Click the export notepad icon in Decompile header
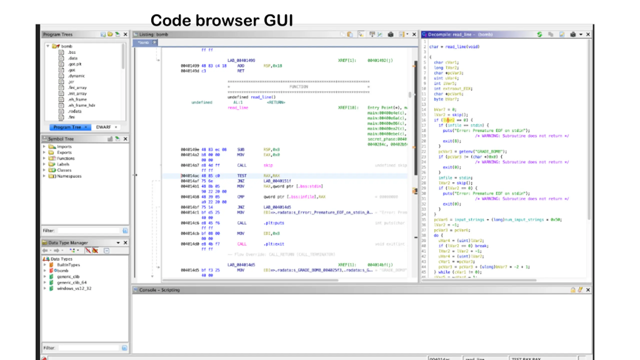 point(562,34)
